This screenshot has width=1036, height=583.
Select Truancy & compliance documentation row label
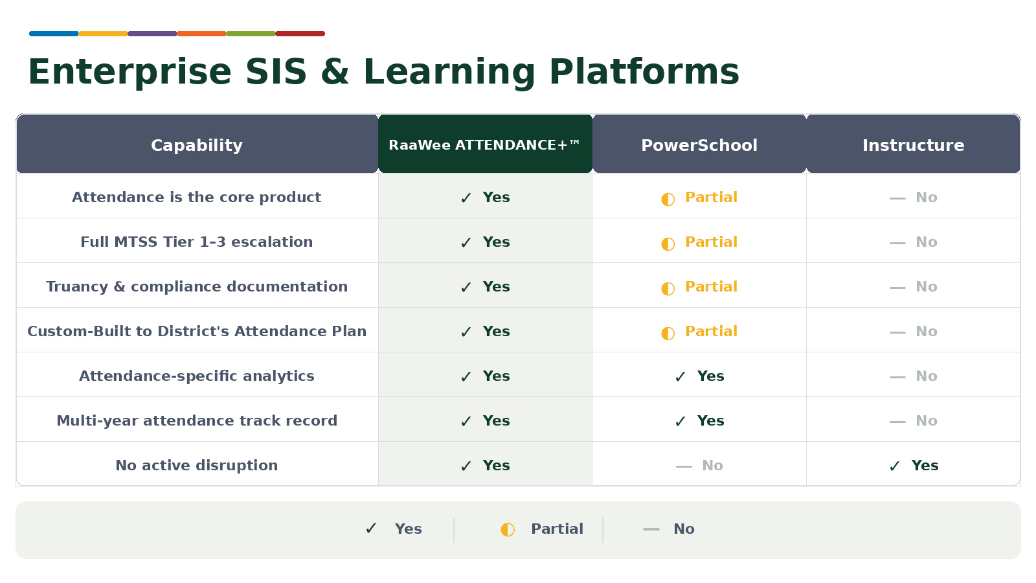pos(197,286)
